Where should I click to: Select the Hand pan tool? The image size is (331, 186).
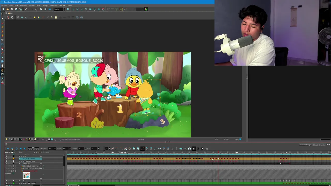pos(2,66)
